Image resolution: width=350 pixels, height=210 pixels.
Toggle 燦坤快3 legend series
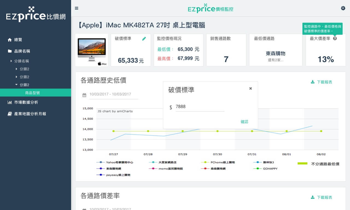coord(264,162)
